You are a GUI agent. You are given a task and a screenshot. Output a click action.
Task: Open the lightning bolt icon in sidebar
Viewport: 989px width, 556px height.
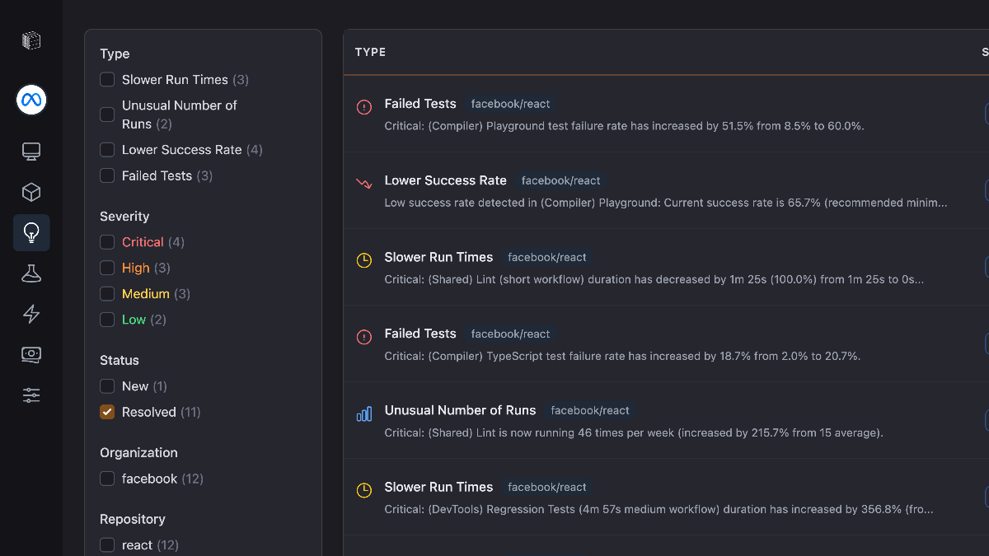[x=31, y=314]
